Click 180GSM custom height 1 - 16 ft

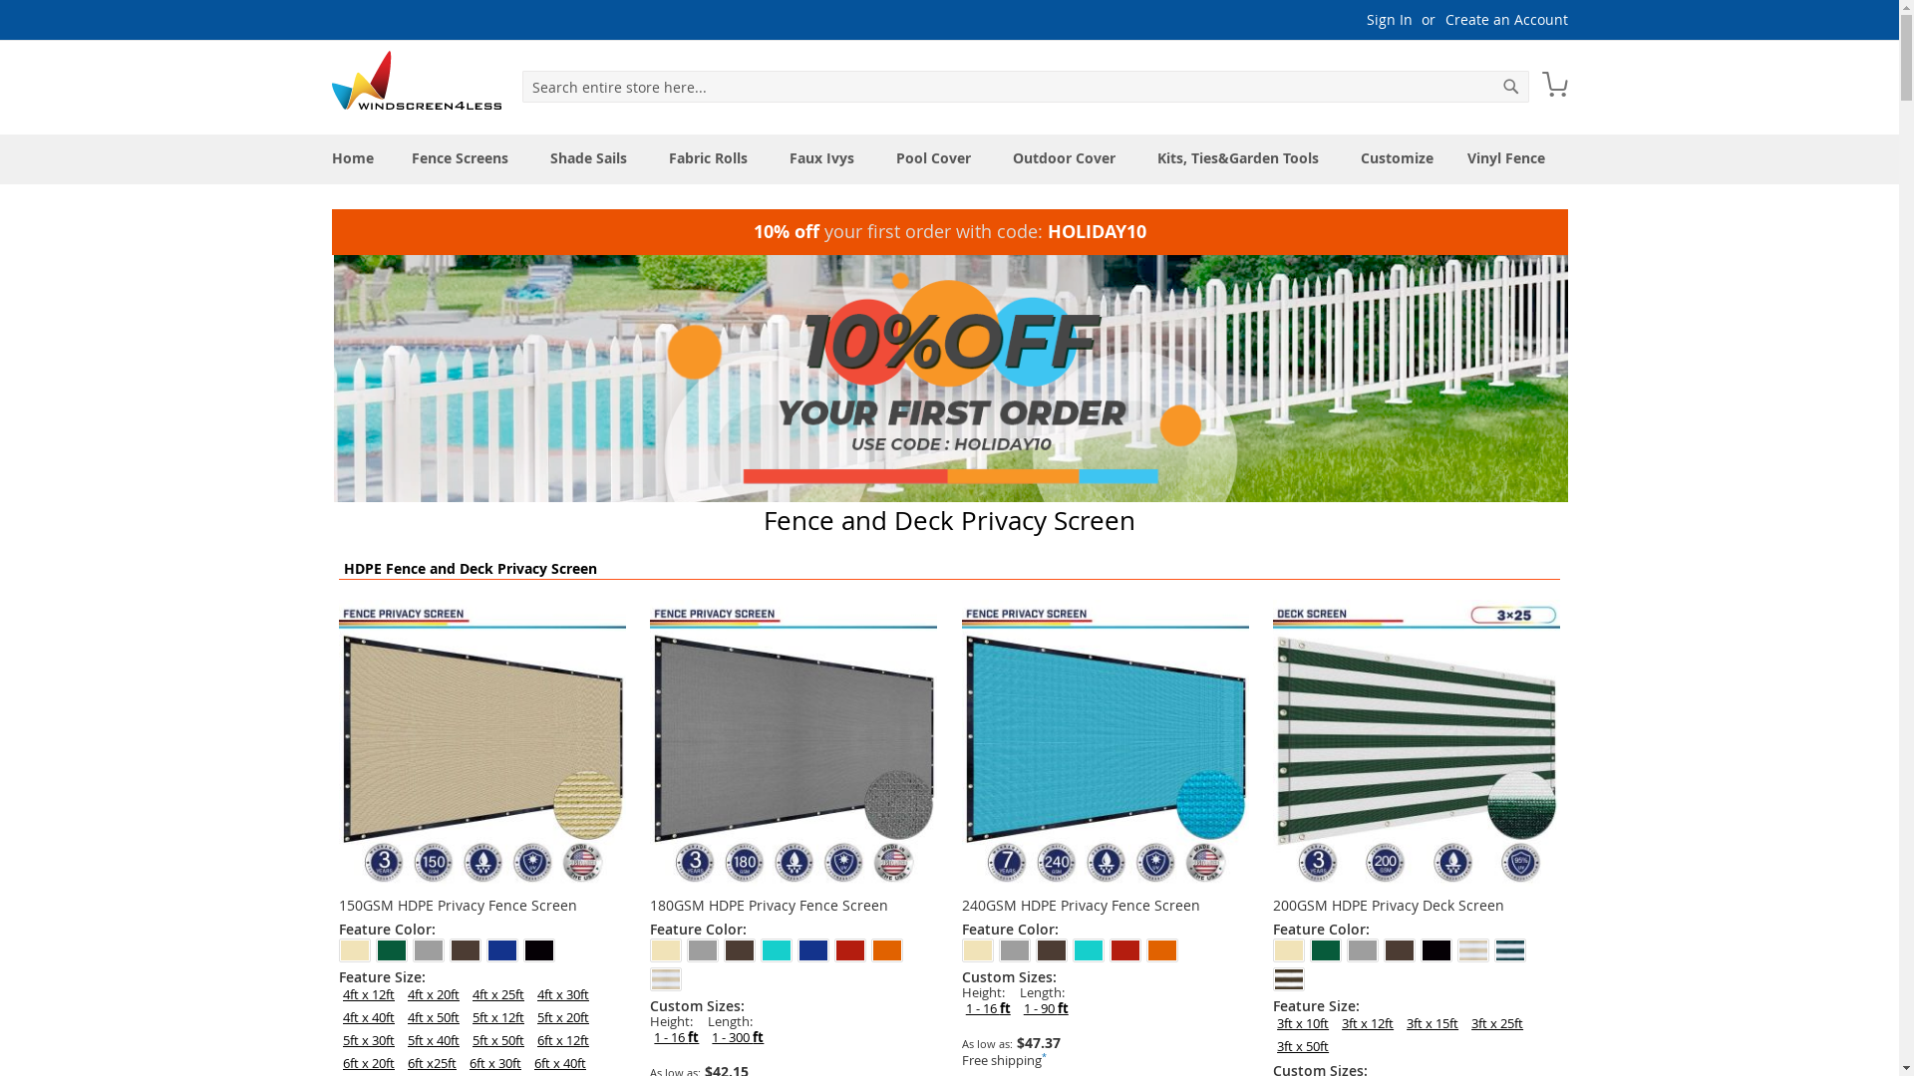[676, 1037]
